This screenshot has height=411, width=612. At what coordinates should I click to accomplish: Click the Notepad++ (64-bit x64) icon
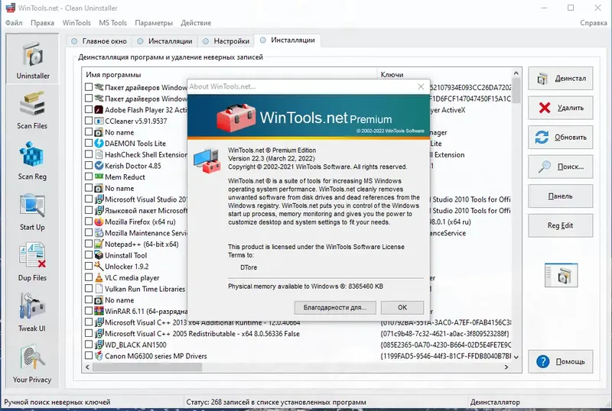(x=99, y=244)
